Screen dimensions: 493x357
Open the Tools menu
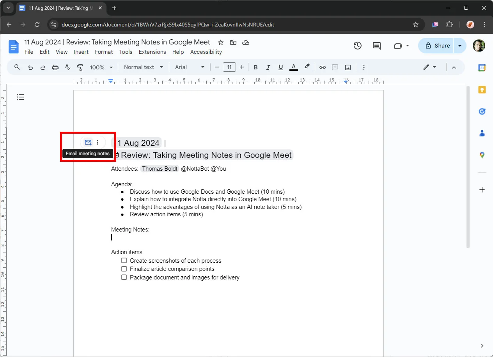[x=126, y=52]
